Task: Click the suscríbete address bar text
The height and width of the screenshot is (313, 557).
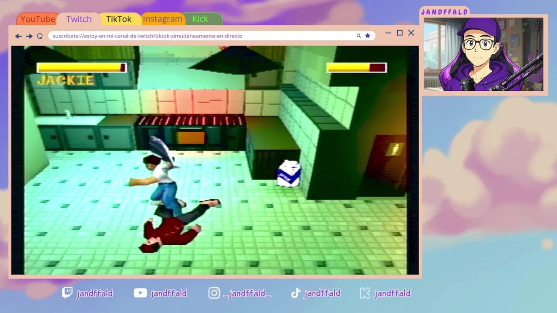Action: (x=148, y=36)
